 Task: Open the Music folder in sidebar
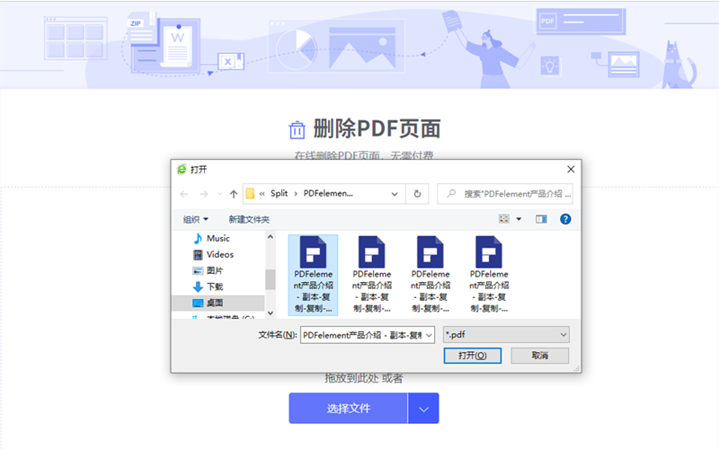(217, 239)
